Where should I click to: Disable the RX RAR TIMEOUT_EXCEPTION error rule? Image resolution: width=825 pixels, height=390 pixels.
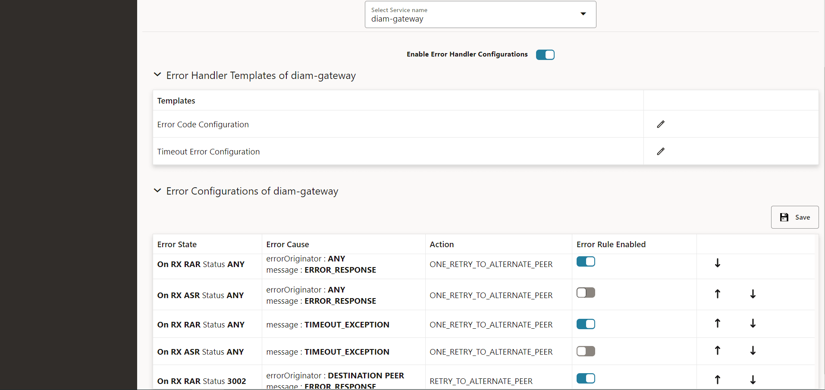coord(586,324)
